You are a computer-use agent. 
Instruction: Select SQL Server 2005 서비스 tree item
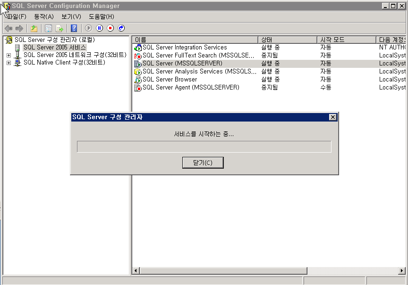pos(55,48)
